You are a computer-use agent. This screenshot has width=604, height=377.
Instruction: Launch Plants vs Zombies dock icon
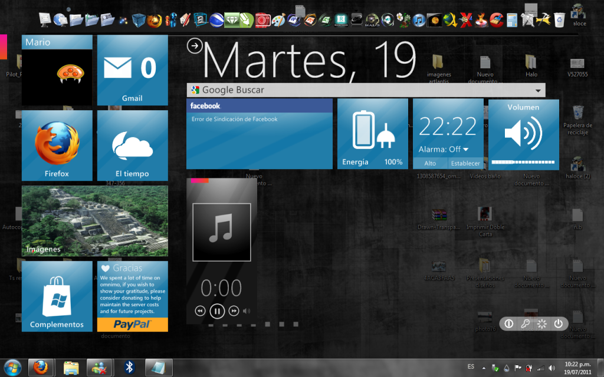pos(403,20)
